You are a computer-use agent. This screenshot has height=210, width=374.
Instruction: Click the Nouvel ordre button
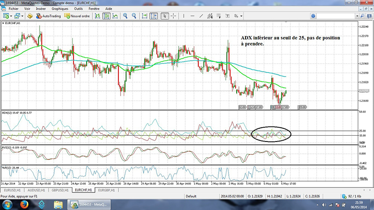click(x=77, y=16)
